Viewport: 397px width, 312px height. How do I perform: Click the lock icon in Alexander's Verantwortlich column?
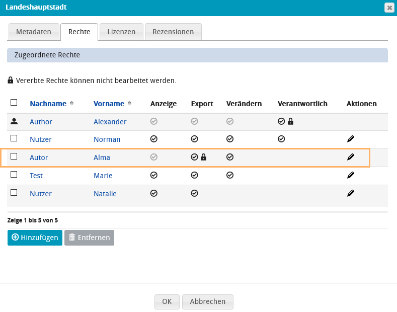point(290,121)
